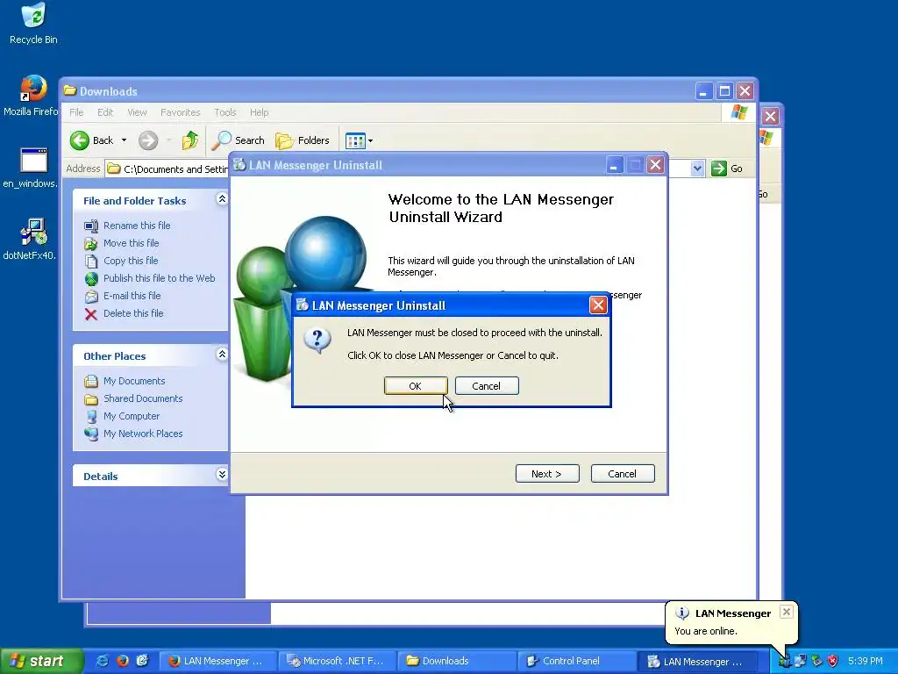The image size is (898, 674).
Task: Switch to Control Panel taskbar button
Action: click(576, 662)
